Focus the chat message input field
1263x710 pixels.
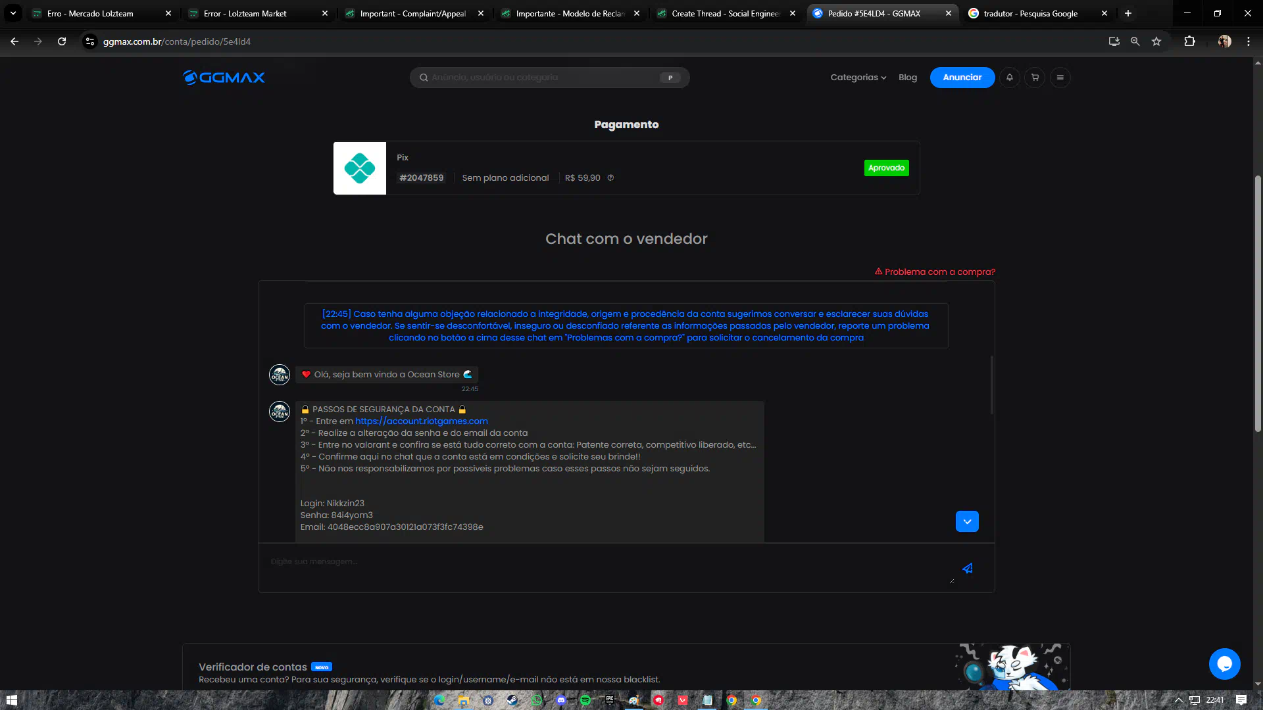click(x=605, y=565)
